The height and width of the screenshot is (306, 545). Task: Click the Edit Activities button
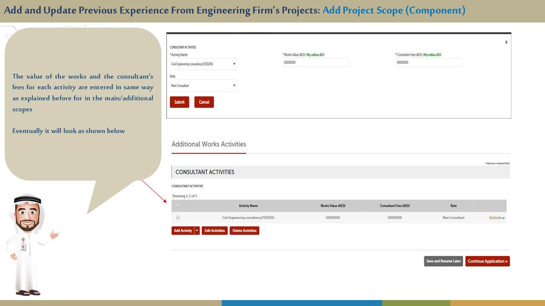point(215,231)
